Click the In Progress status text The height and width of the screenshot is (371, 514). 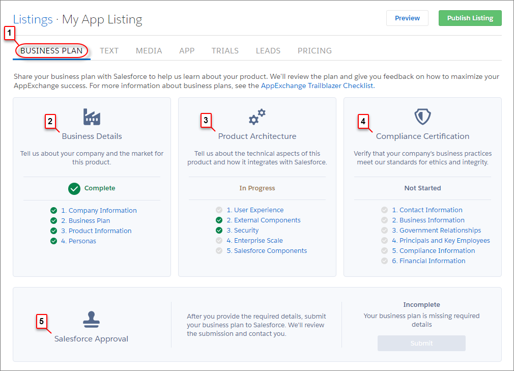coord(257,188)
